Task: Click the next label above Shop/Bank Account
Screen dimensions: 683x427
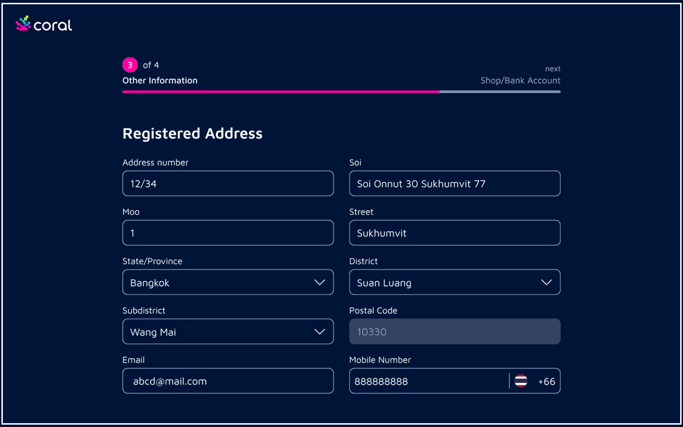Action: (x=553, y=69)
